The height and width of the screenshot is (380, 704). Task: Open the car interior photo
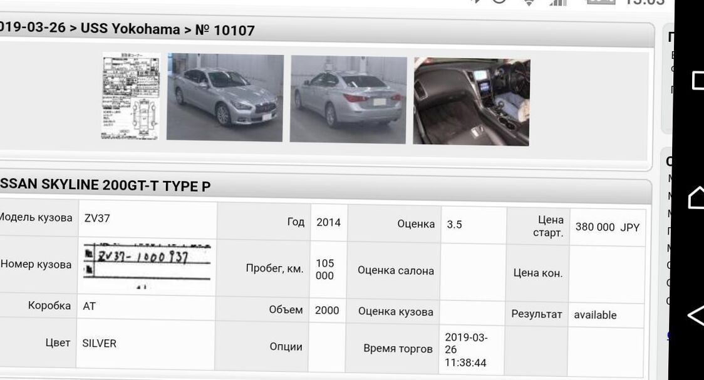[472, 101]
